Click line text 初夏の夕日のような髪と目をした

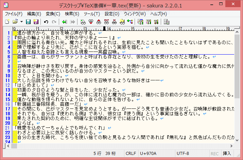tap(53, 90)
